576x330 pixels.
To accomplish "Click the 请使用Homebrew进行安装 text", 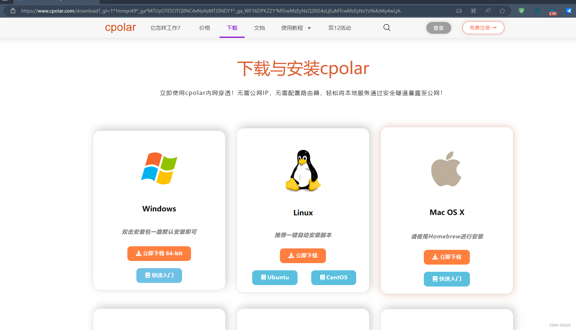I will tap(447, 237).
